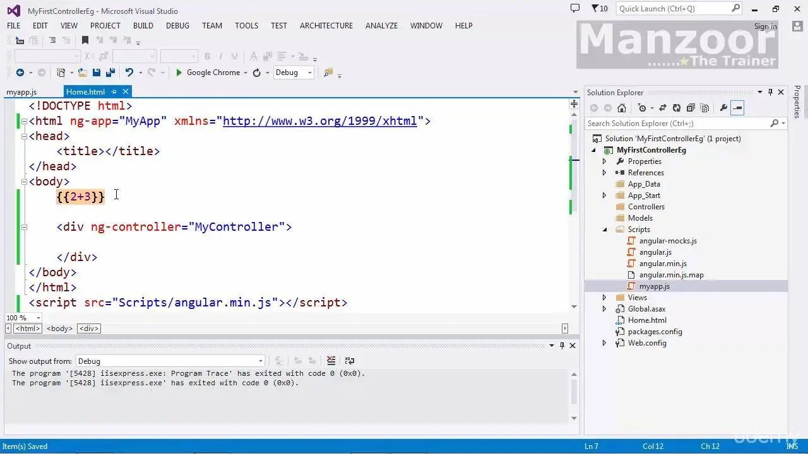Toggle the pin on Home.html tab
Screen dimensions: 808x454
[114, 92]
